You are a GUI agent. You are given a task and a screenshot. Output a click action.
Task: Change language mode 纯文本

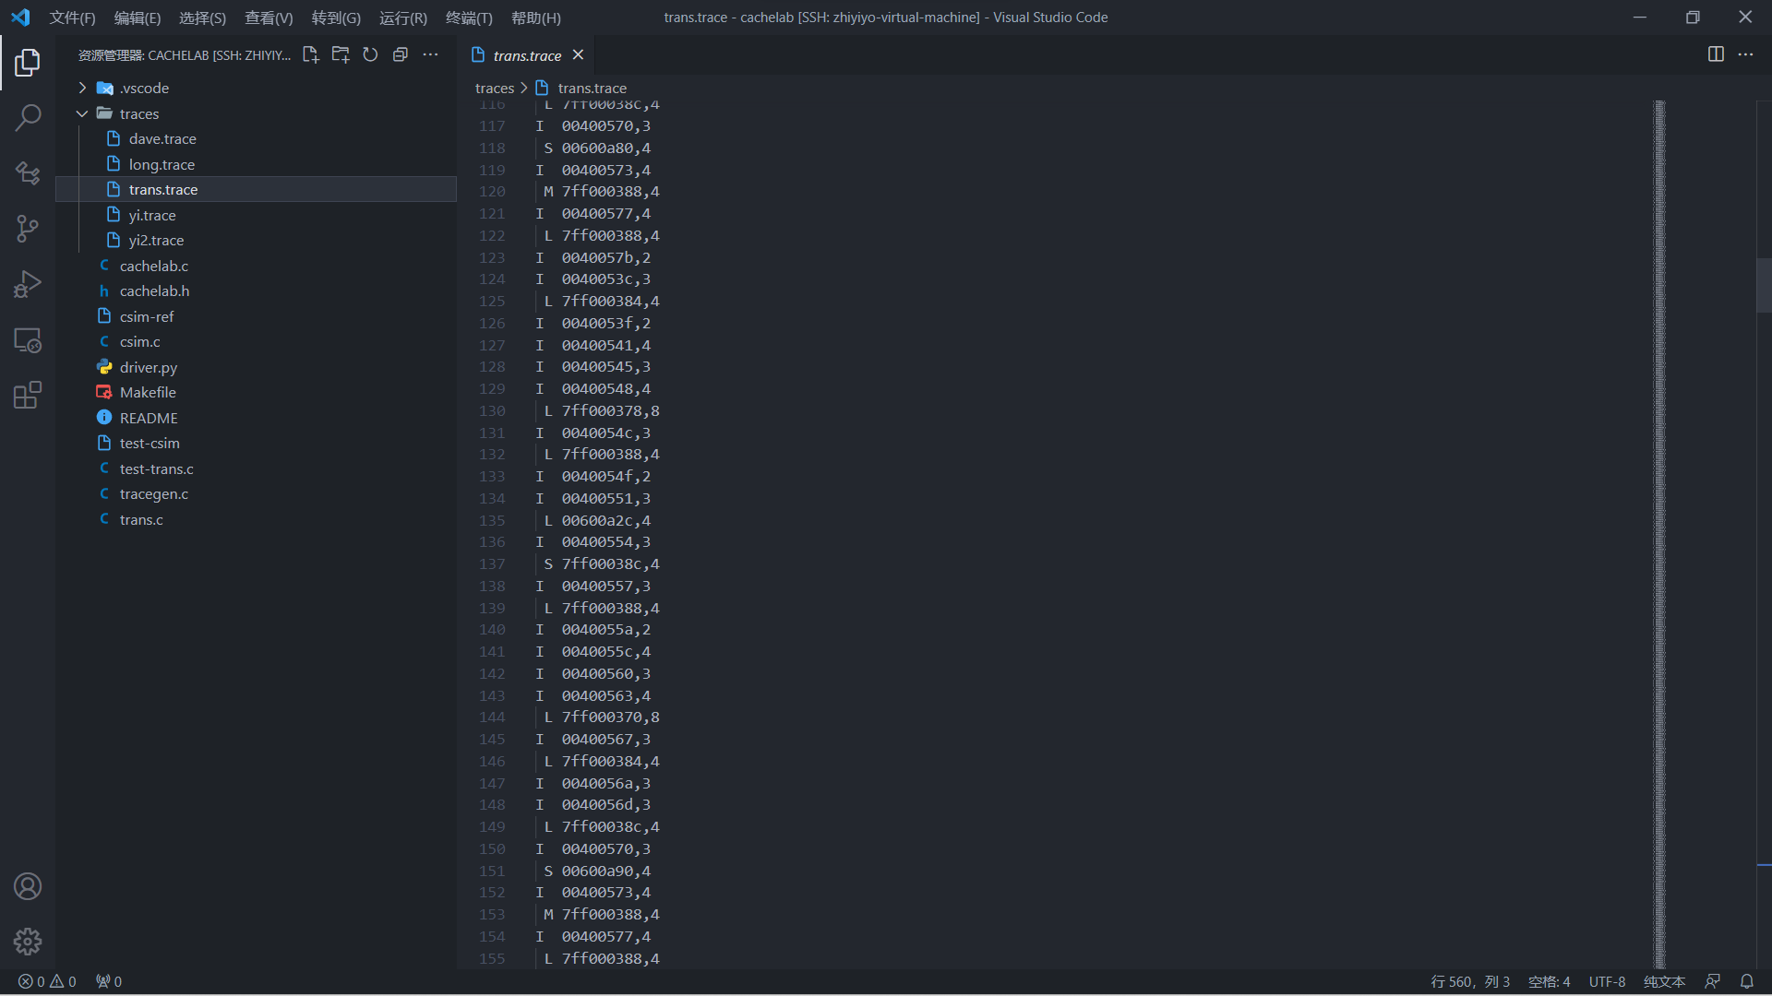[x=1664, y=981]
